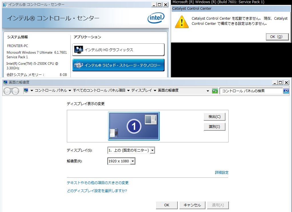Click the ディスプレイ表示の変更 heading
The image size is (292, 212).
(86, 104)
